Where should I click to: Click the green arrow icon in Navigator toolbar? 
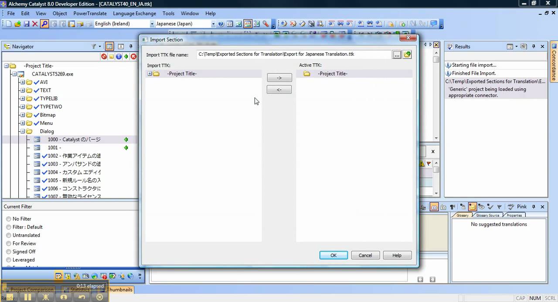point(126,56)
